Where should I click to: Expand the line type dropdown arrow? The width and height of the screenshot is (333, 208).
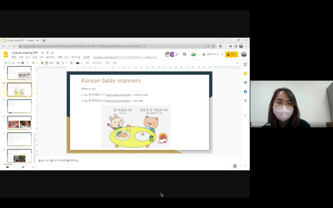tap(66, 63)
